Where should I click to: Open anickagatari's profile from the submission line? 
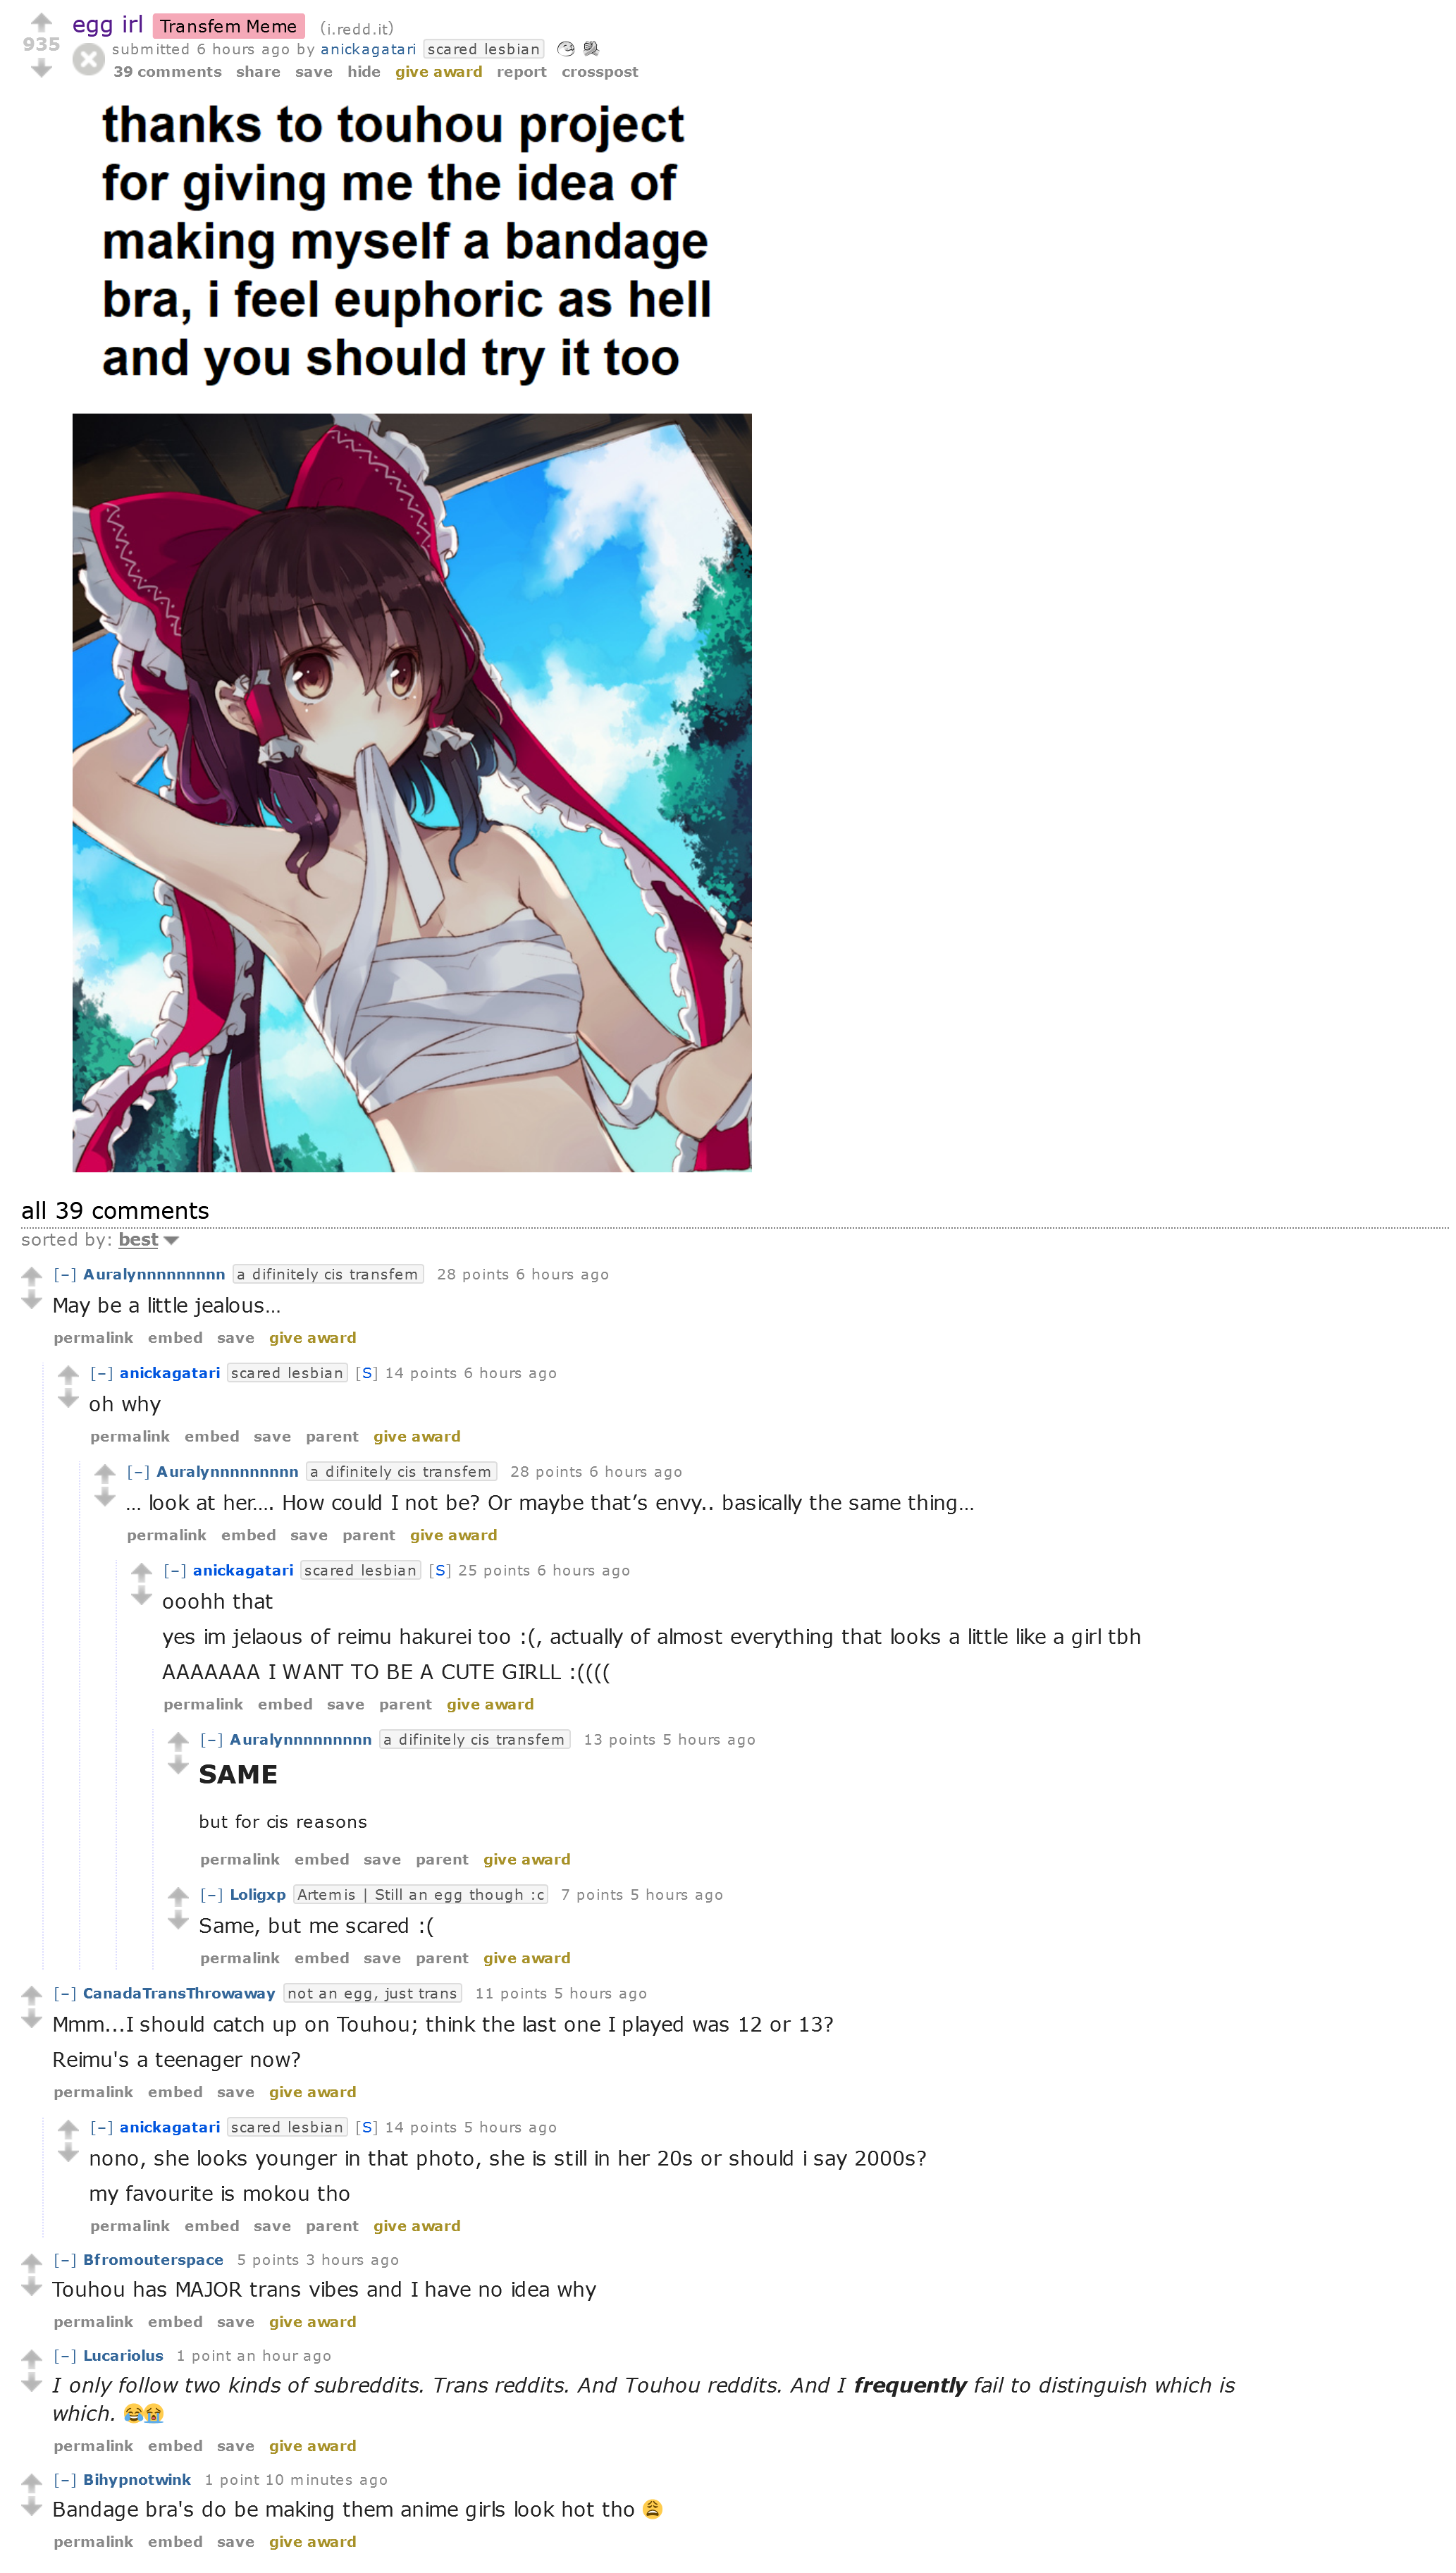point(368,49)
